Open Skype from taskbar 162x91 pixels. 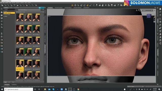[x=53, y=89]
